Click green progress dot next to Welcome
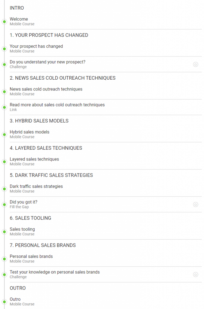Viewport: 204px width, 309px height. [x=4, y=21]
